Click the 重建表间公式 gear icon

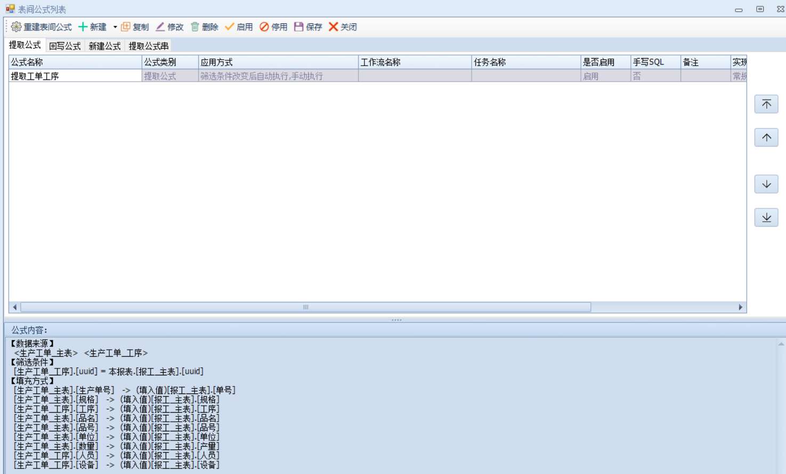tap(16, 27)
